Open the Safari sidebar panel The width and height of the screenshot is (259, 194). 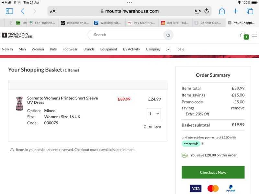pyautogui.click(x=9, y=11)
